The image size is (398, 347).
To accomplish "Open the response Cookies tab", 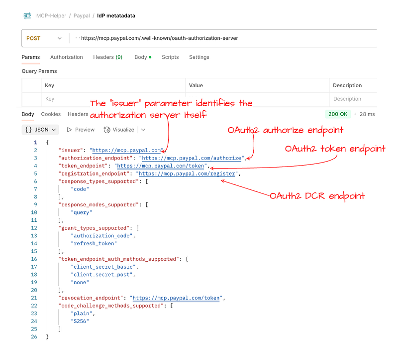I will pos(51,114).
